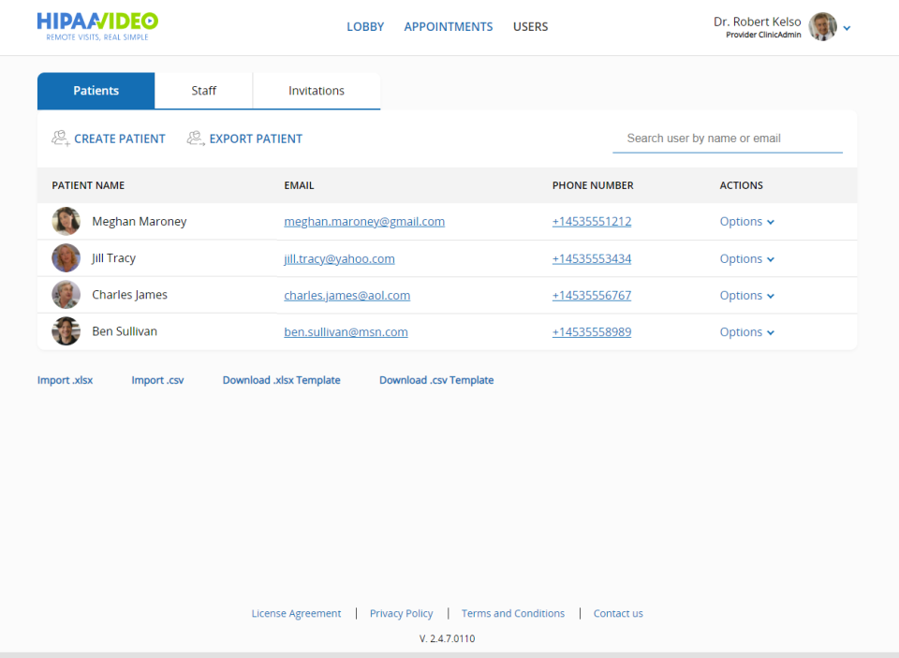
Task: Select the name Charles James
Action: (x=129, y=295)
